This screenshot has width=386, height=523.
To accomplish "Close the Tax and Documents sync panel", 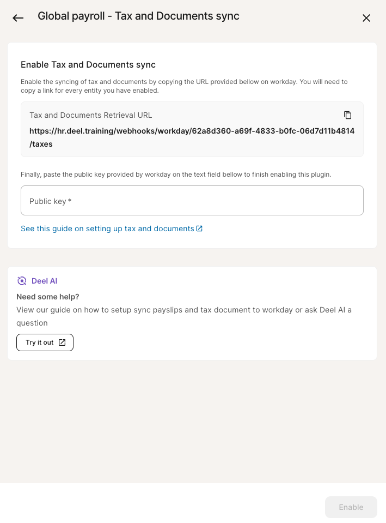I will click(x=366, y=18).
